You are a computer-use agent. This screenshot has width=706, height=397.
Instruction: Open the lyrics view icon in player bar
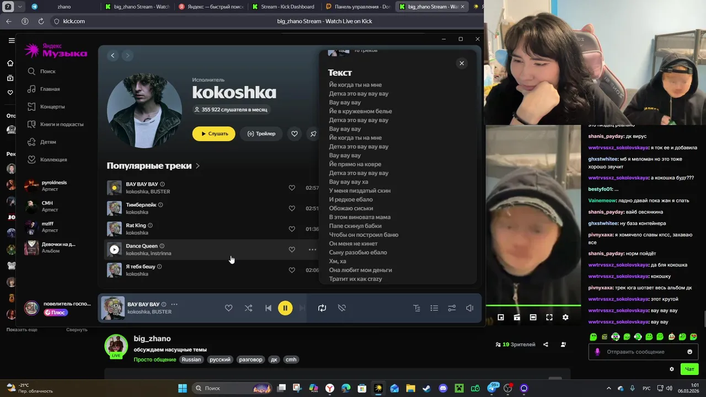(x=417, y=308)
